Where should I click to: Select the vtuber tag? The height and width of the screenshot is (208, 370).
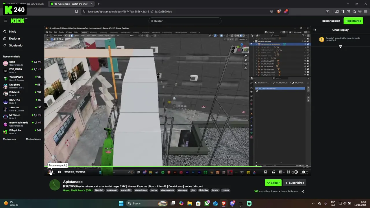(226, 190)
